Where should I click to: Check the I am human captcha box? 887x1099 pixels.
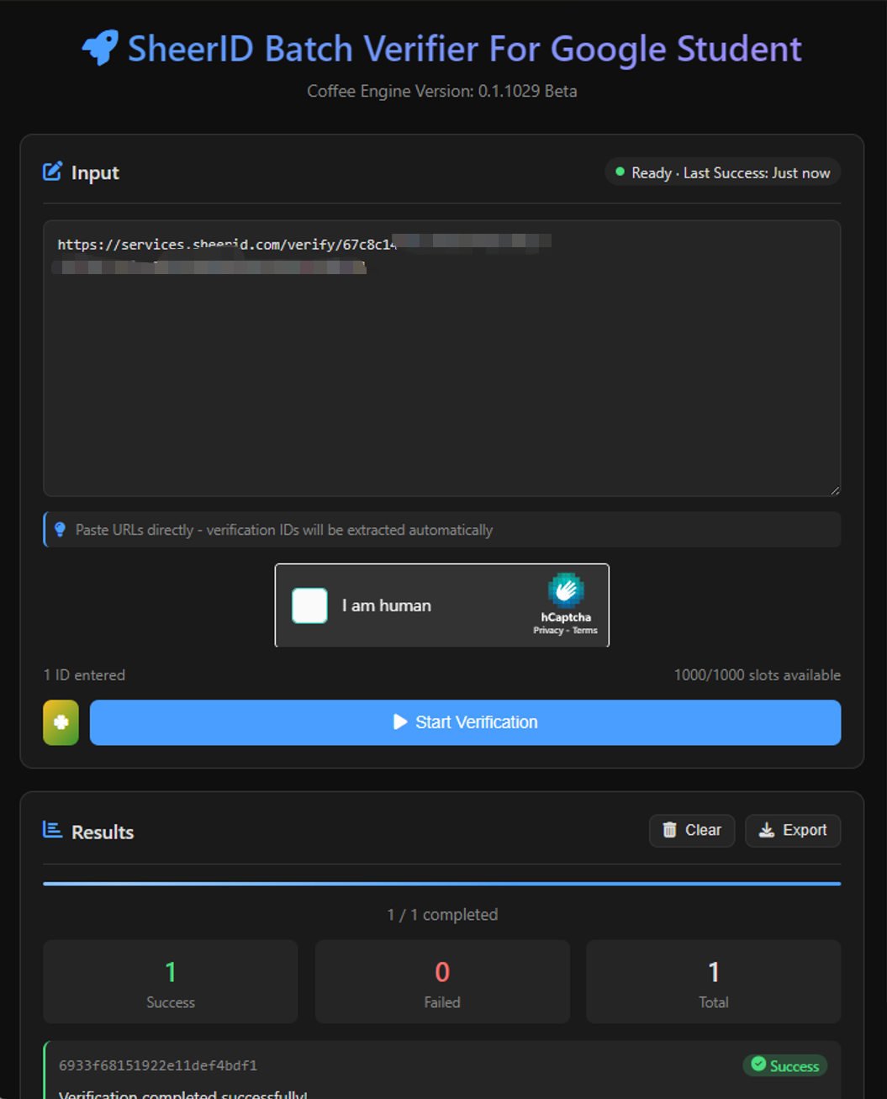point(309,605)
